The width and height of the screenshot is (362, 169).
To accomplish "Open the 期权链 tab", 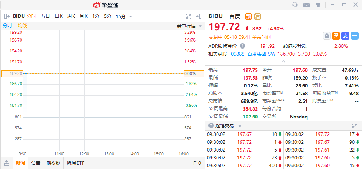I will point(54,163).
